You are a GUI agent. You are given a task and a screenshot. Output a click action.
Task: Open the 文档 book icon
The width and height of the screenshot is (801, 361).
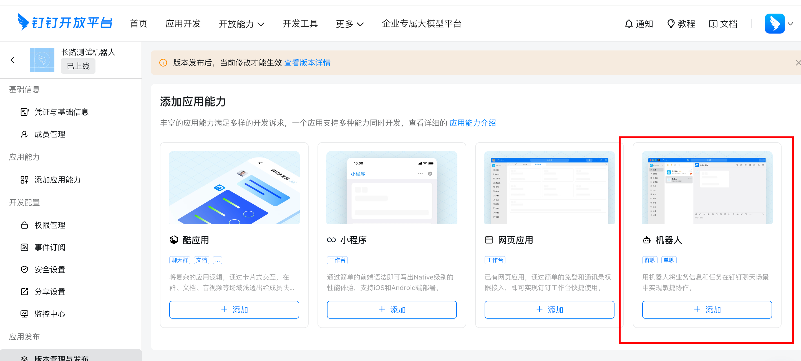tap(713, 24)
